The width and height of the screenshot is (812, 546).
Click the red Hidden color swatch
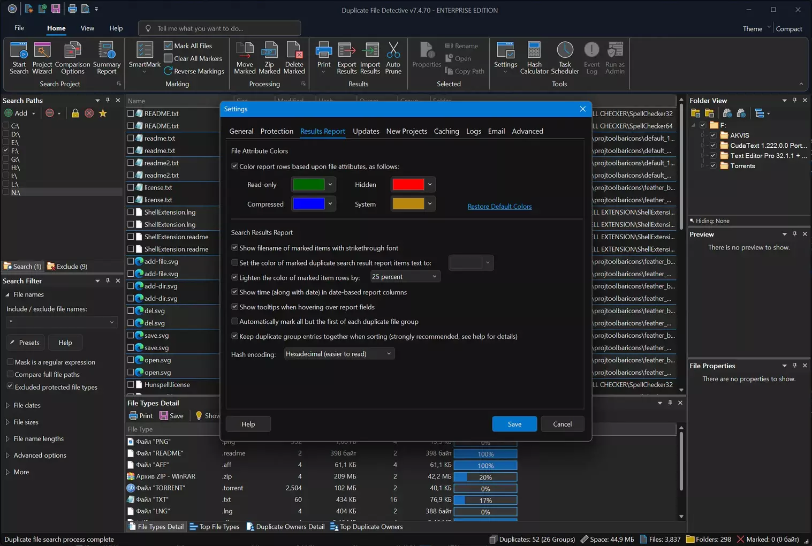coord(408,185)
